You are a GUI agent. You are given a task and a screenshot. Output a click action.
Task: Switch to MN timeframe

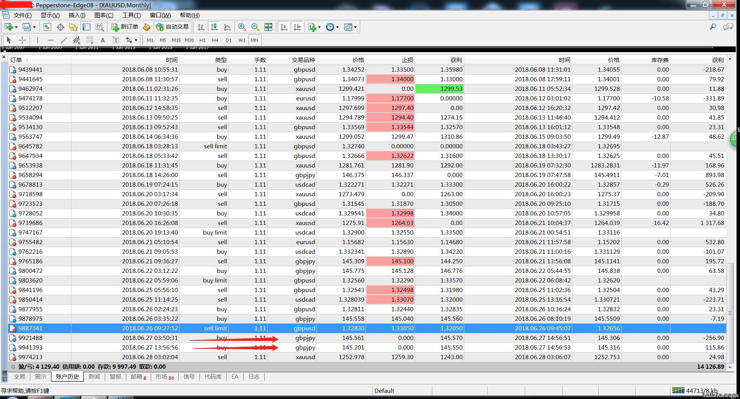[254, 40]
